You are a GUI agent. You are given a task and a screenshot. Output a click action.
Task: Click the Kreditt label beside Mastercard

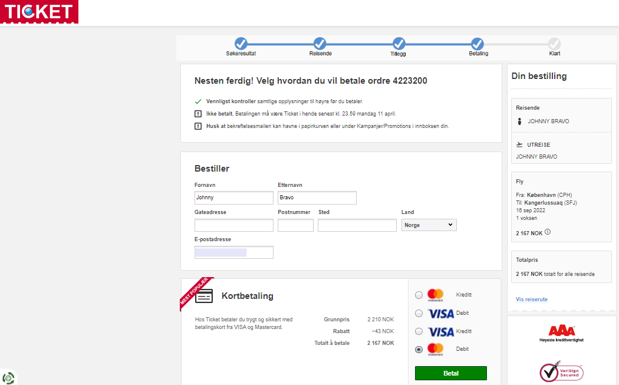click(464, 295)
